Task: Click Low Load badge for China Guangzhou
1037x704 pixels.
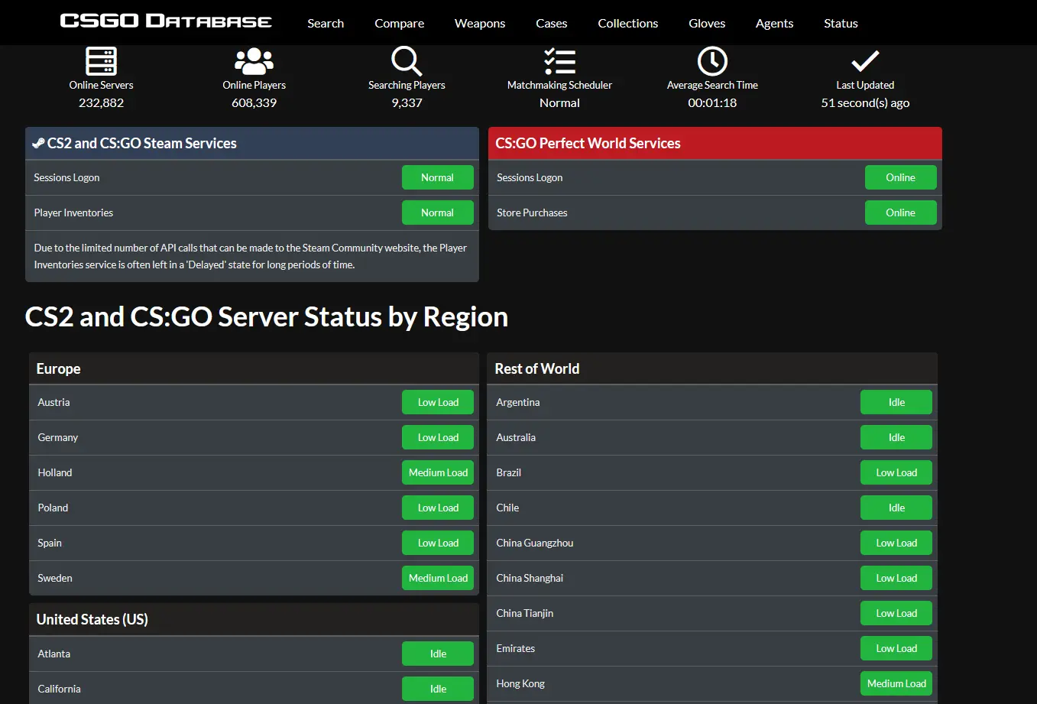Action: [896, 543]
